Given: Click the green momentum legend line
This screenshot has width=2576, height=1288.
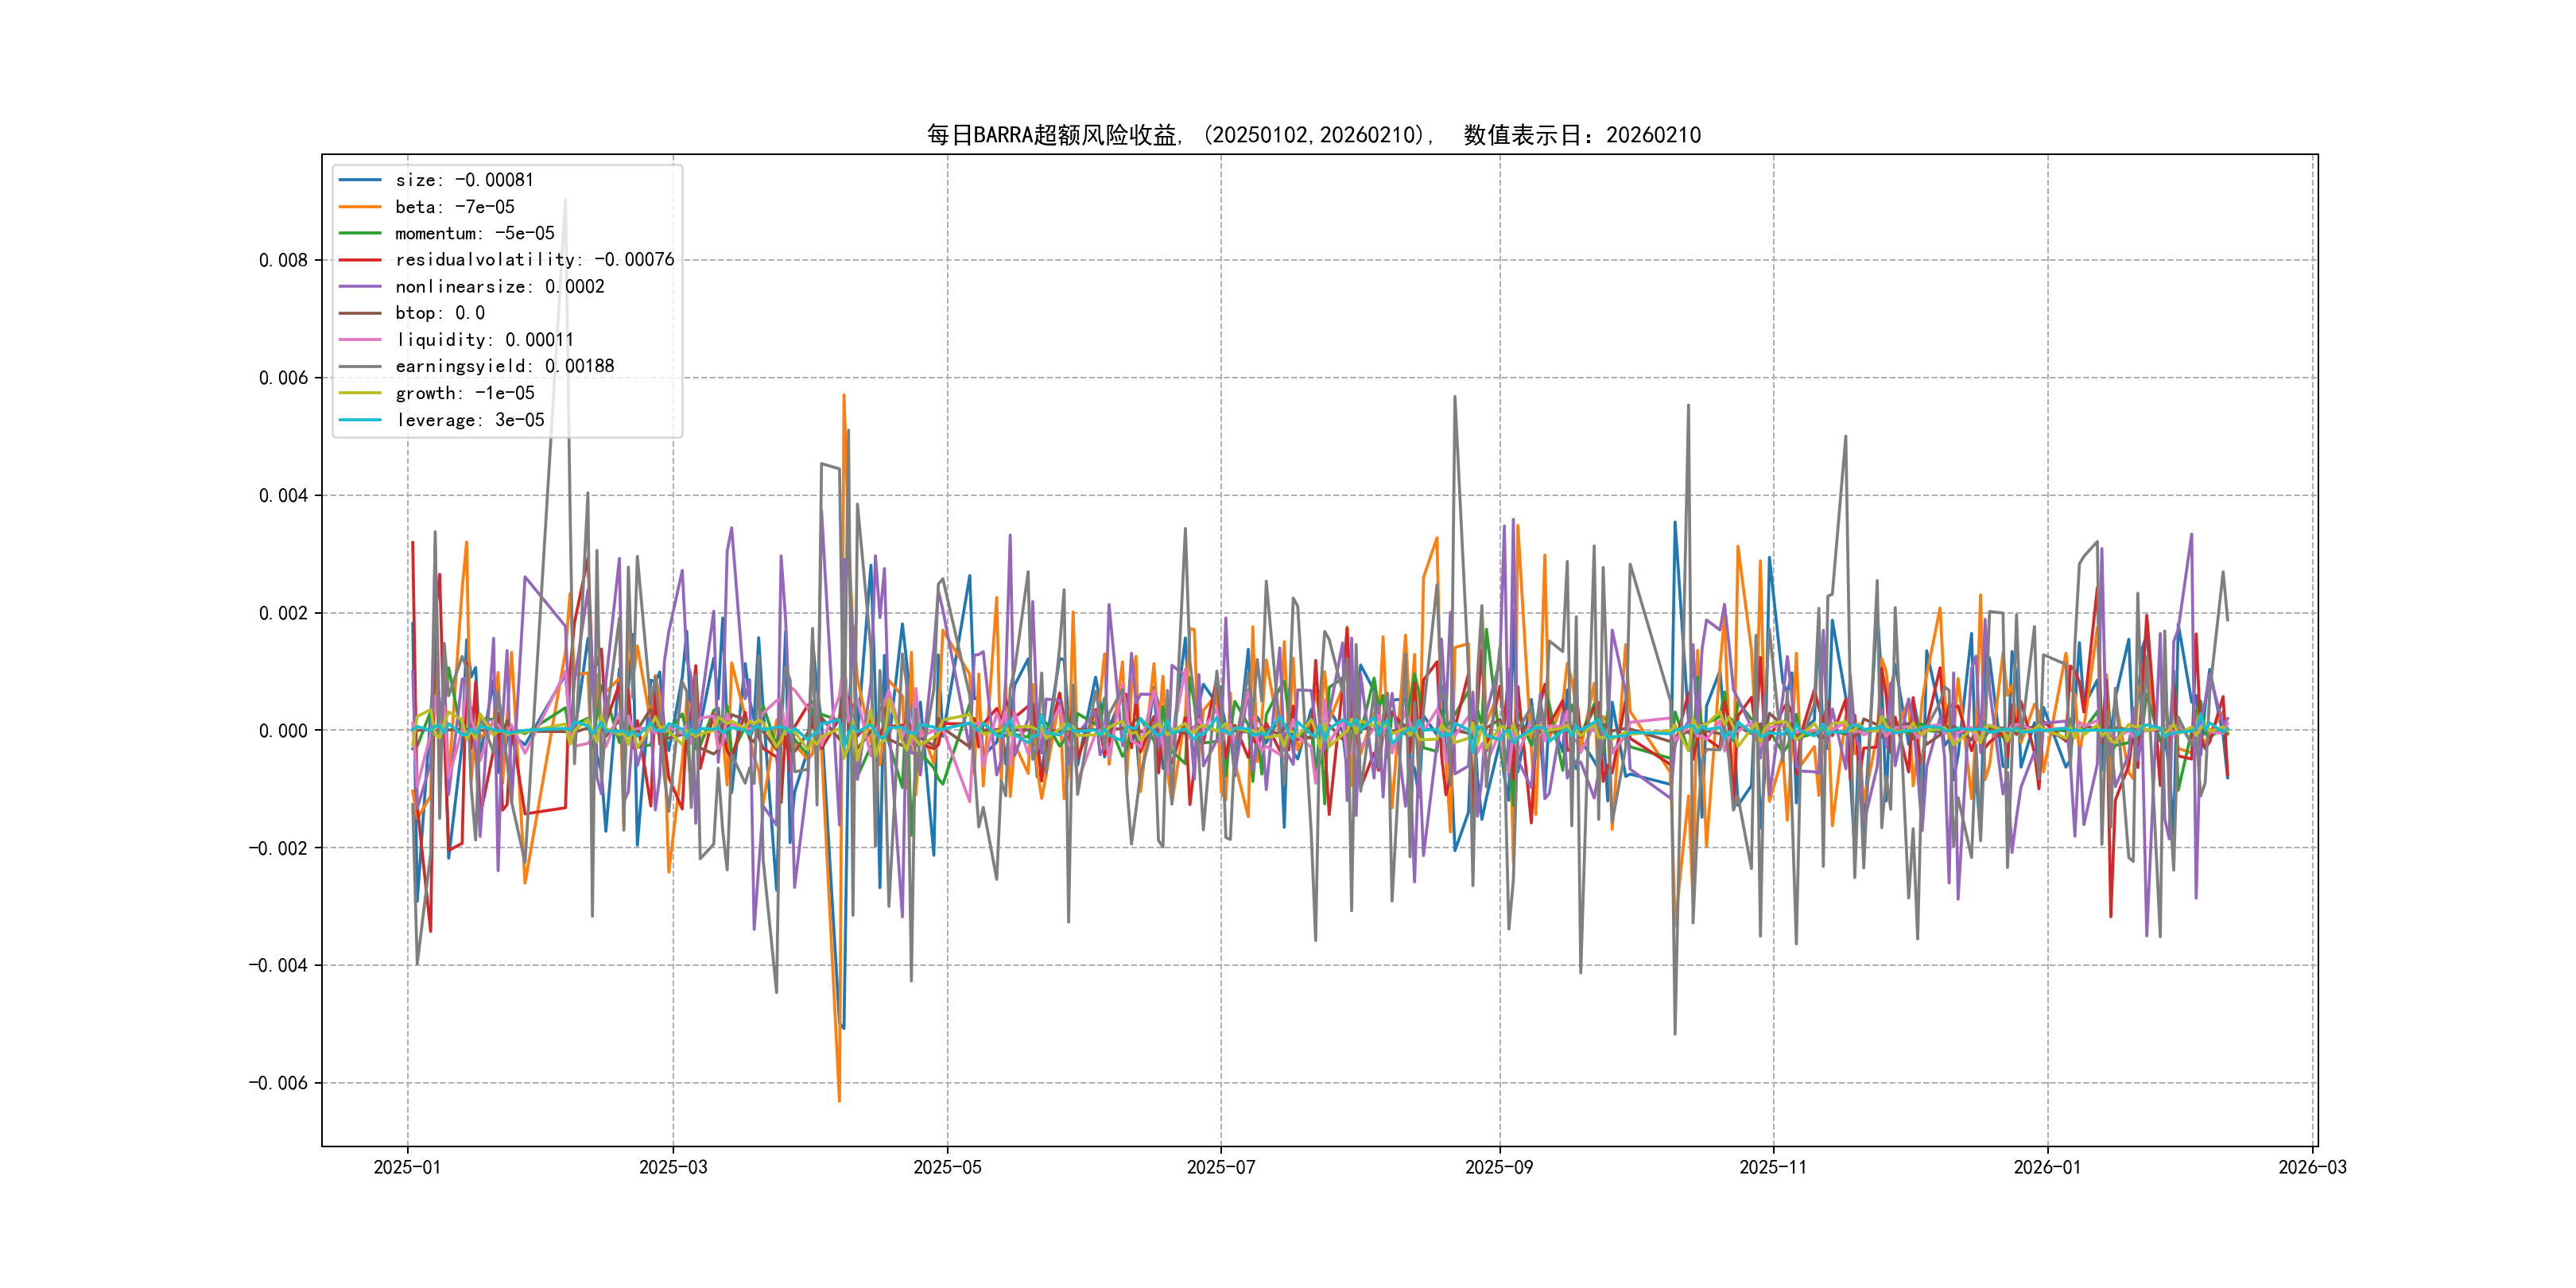Looking at the screenshot, I should (x=360, y=233).
